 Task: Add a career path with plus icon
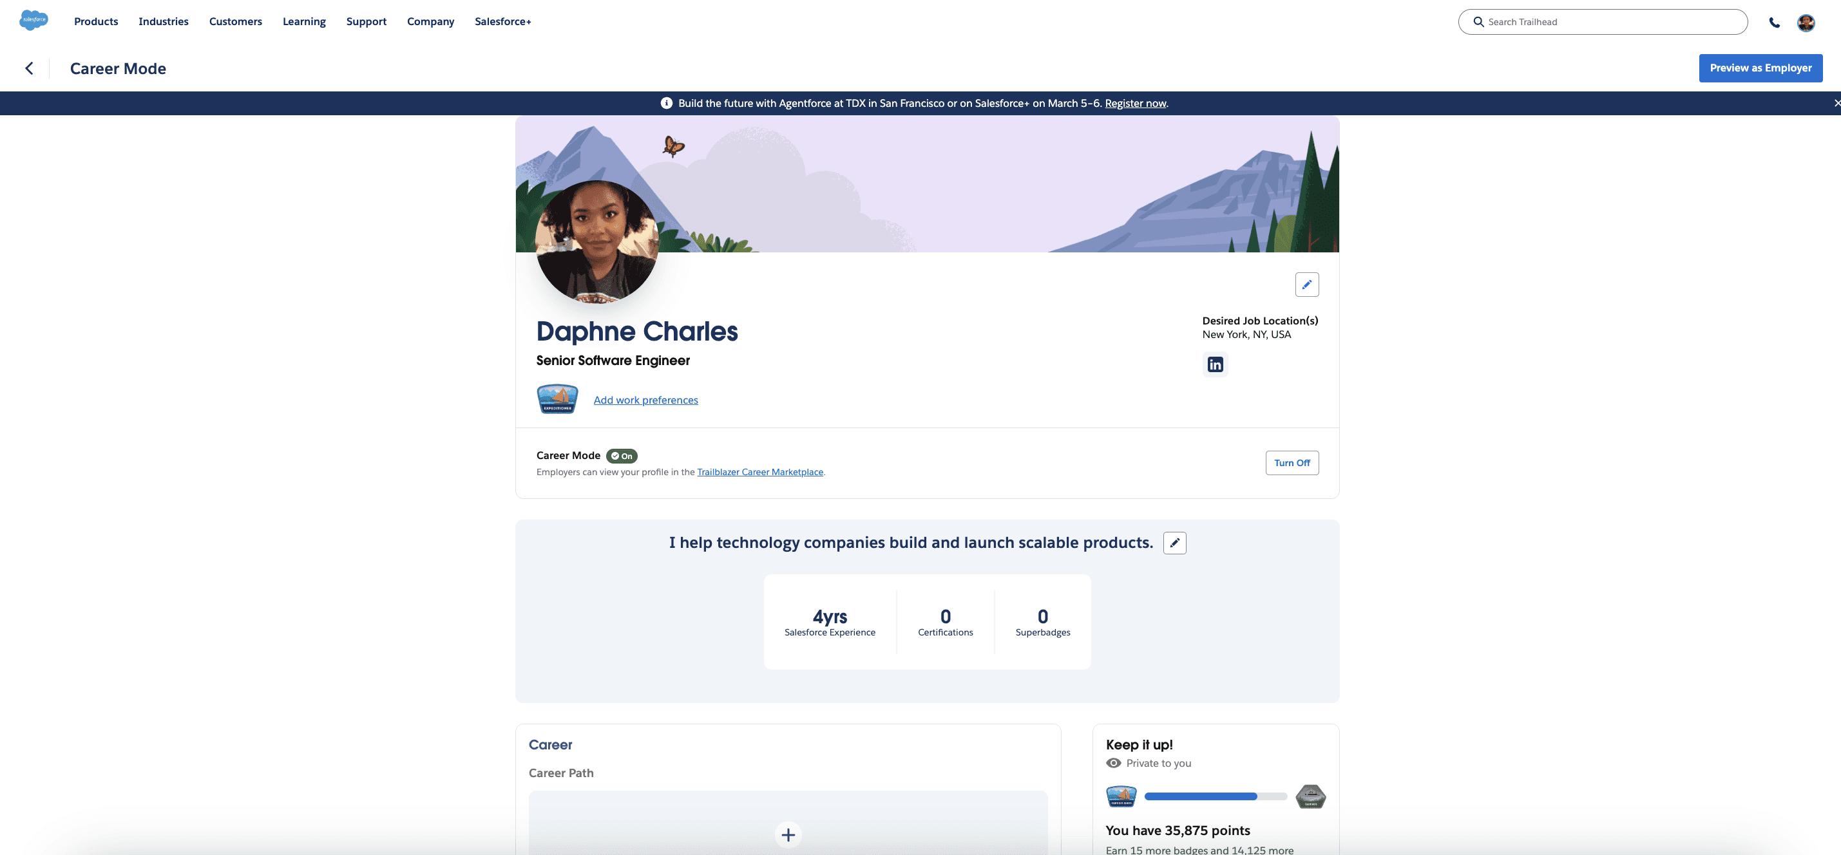788,834
